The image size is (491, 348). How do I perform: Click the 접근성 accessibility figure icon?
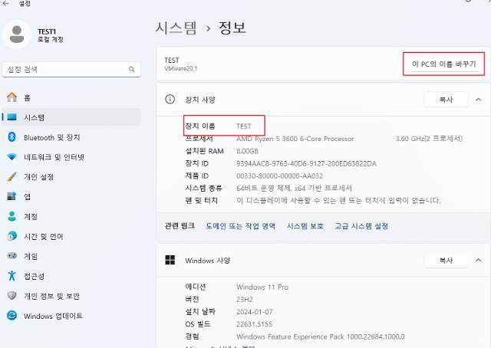pos(12,276)
